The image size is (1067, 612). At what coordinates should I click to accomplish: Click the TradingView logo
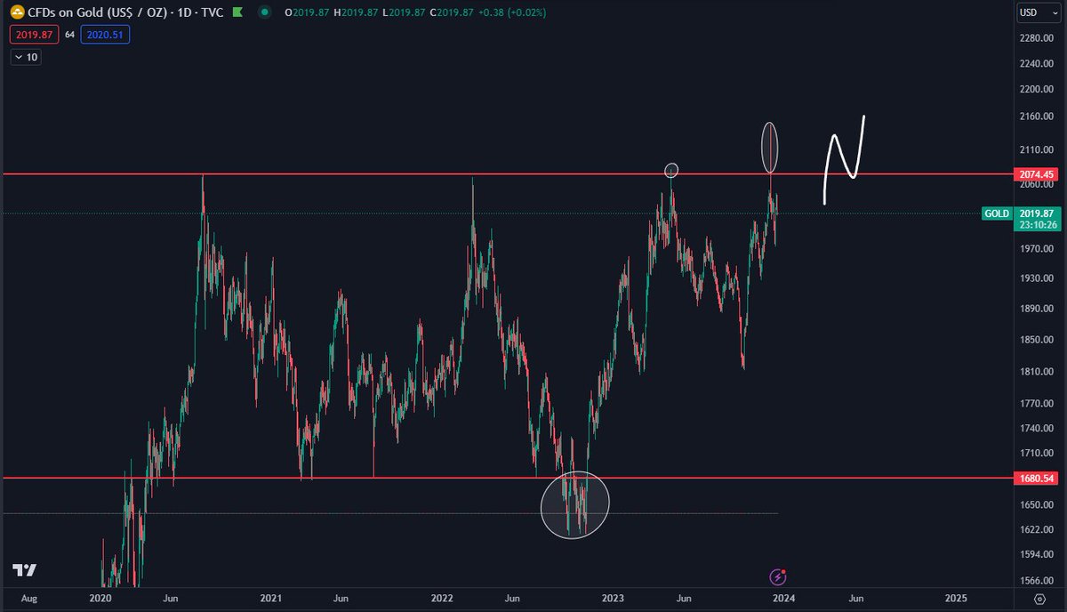click(x=25, y=570)
